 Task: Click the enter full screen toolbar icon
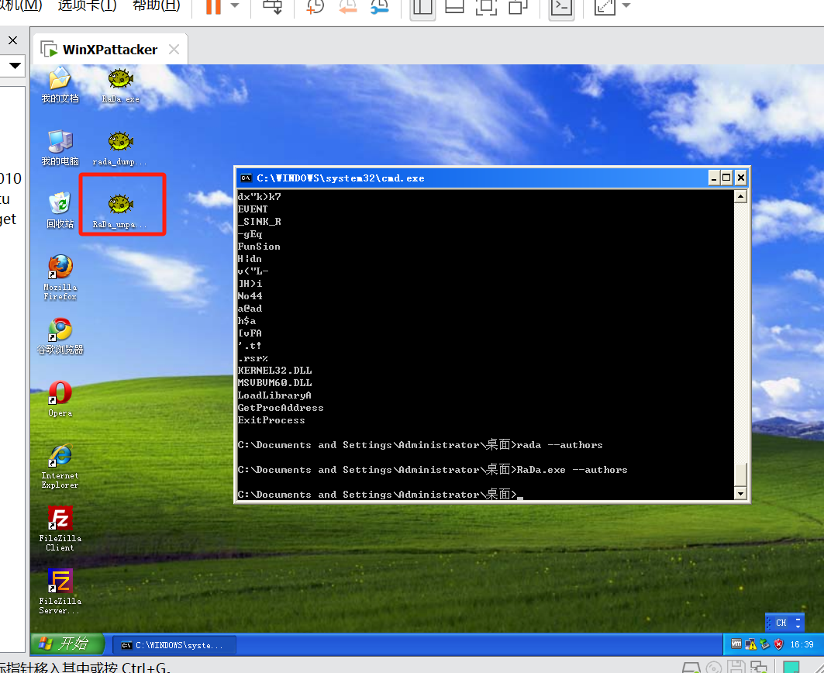point(486,6)
